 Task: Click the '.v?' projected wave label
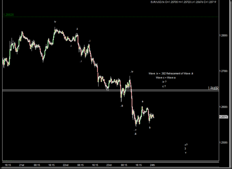tap(186, 145)
